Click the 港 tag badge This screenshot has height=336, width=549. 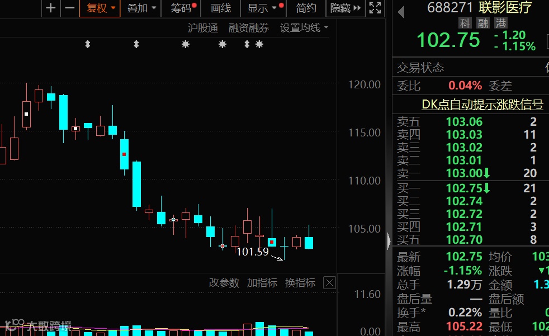tap(501, 23)
